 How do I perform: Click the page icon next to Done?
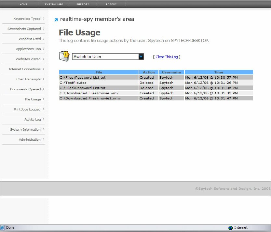click(3, 227)
